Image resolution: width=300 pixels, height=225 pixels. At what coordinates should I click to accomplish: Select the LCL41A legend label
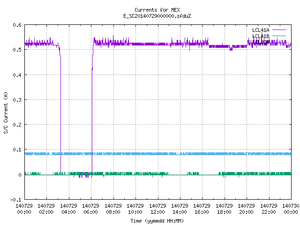(x=261, y=30)
